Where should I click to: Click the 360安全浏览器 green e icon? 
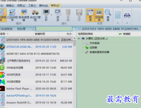pos(2,68)
